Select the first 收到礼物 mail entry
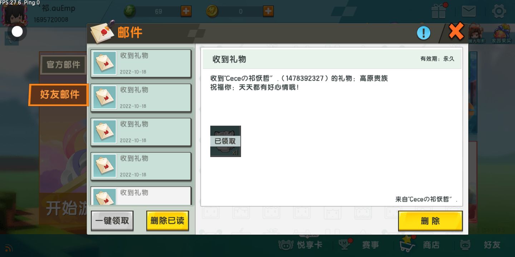Image resolution: width=515 pixels, height=257 pixels. click(x=141, y=63)
